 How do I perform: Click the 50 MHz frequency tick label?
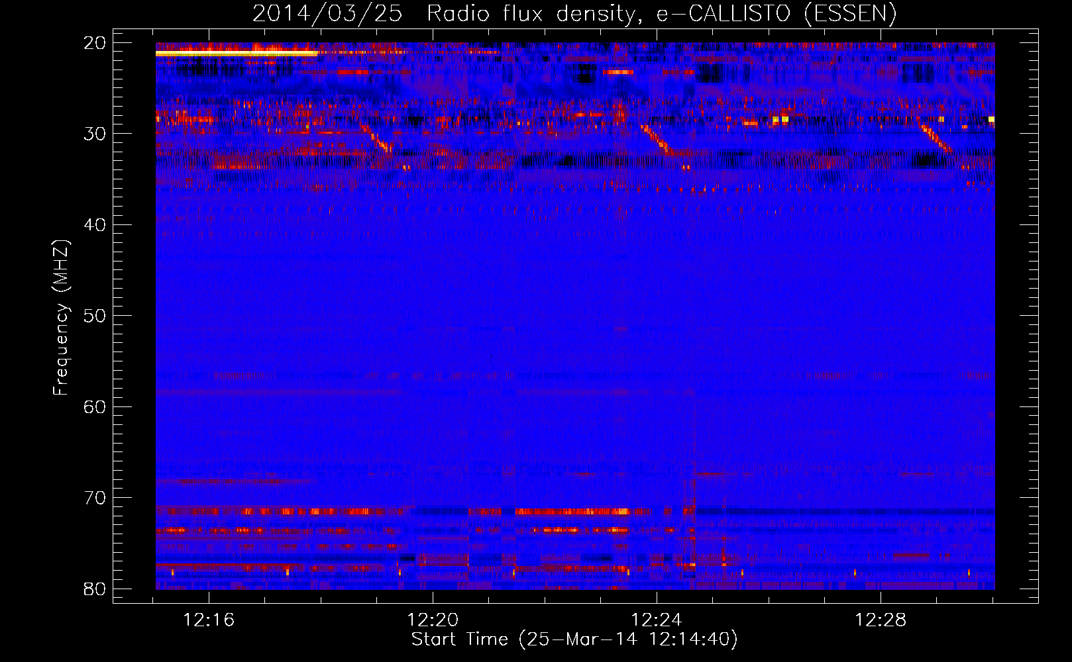[94, 316]
